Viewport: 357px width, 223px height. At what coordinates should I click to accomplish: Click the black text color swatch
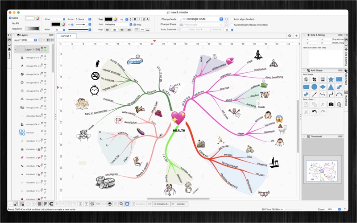click(108, 19)
